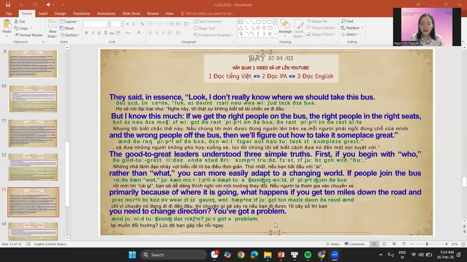Select the Oval shape in the gallery

pyautogui.click(x=264, y=22)
